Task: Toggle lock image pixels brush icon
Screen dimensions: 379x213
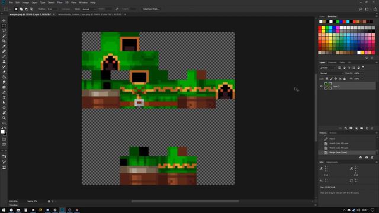Action: tap(332, 79)
